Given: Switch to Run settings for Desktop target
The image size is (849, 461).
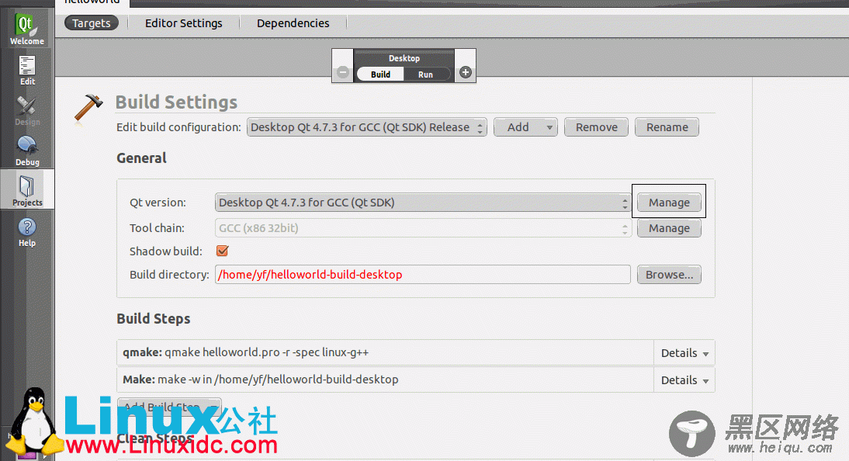Looking at the screenshot, I should coord(425,75).
